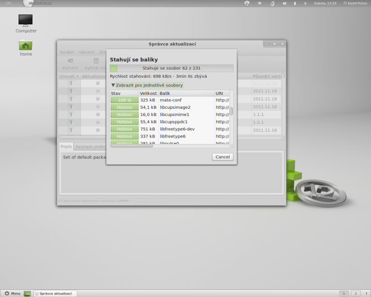Viewport: 371px width, 297px height.
Task: Click the 751 kB size cell
Action: 148,129
